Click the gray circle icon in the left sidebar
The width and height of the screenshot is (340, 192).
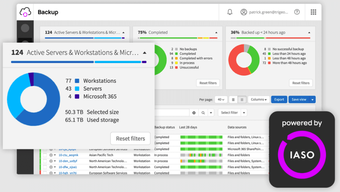(x=25, y=28)
